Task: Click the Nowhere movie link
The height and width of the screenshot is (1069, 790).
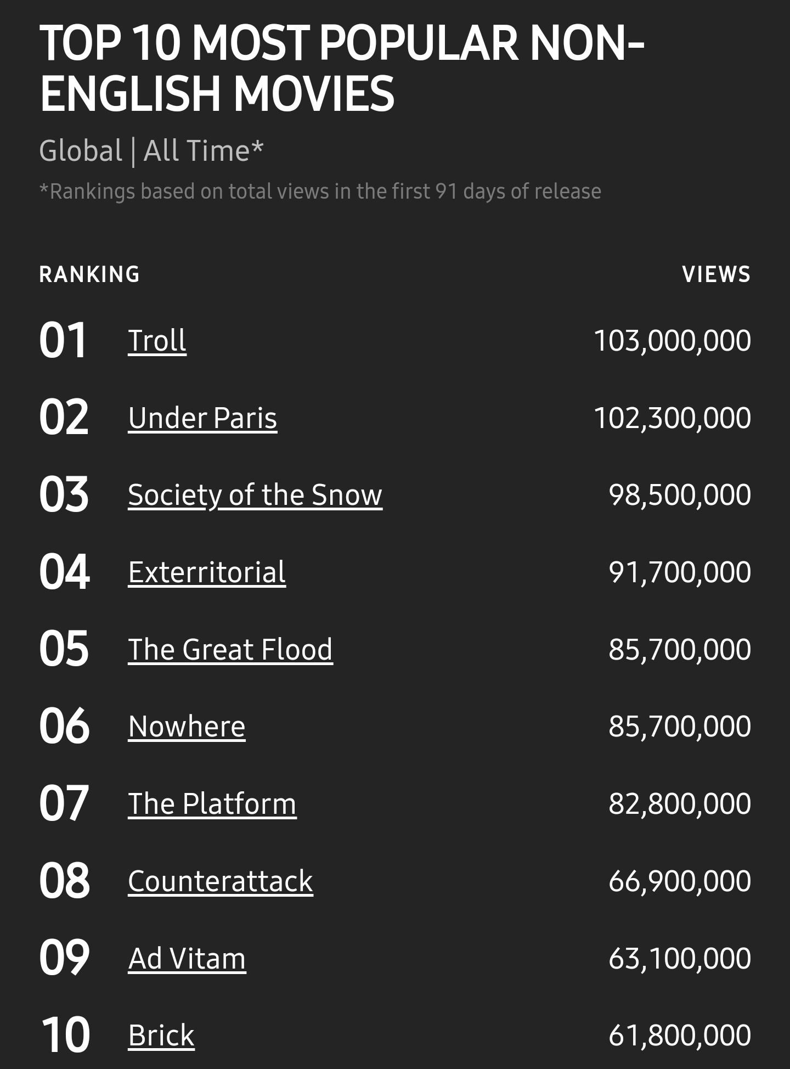Action: click(187, 727)
